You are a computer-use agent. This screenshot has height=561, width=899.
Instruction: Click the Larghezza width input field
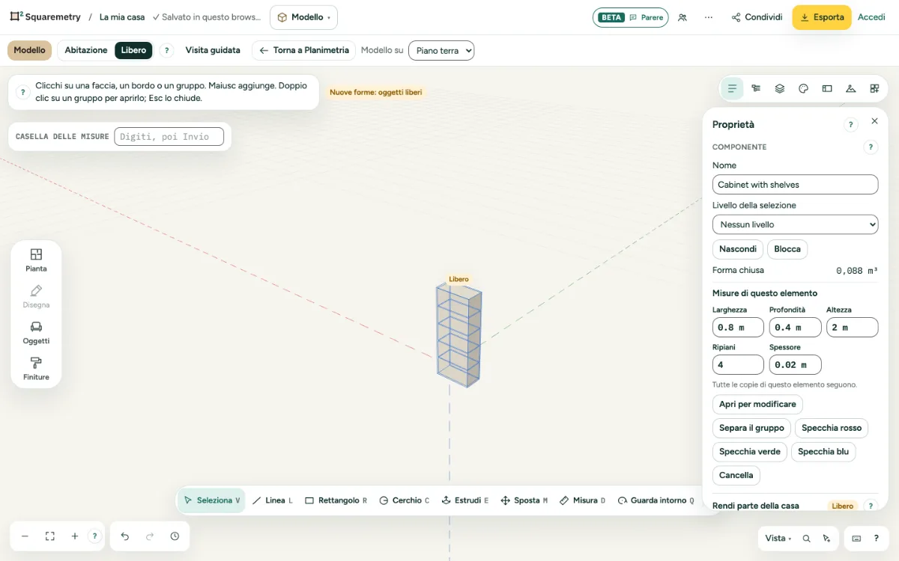pos(738,327)
